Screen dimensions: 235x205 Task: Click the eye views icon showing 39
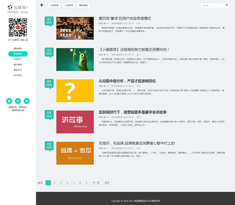[104, 23]
